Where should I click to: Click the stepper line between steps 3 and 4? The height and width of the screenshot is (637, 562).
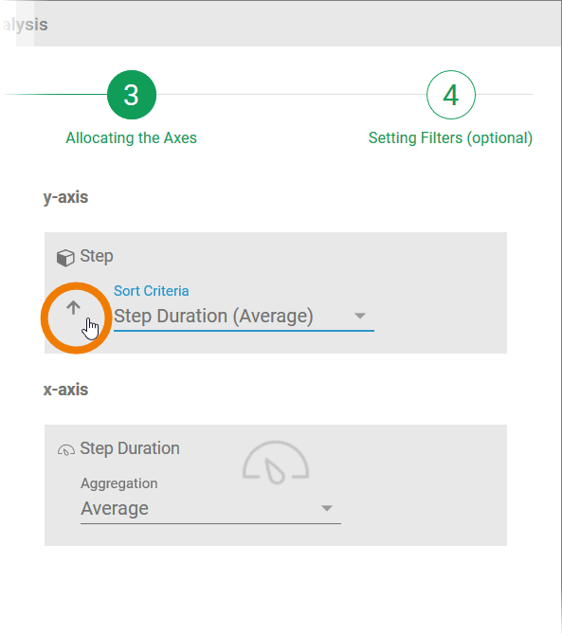tap(291, 94)
